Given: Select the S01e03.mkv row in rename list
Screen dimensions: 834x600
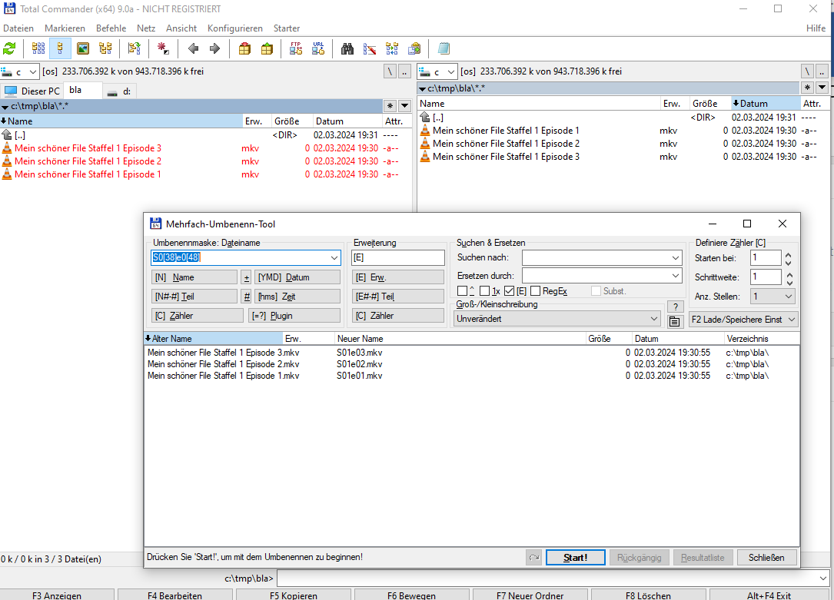Looking at the screenshot, I should pyautogui.click(x=472, y=353).
